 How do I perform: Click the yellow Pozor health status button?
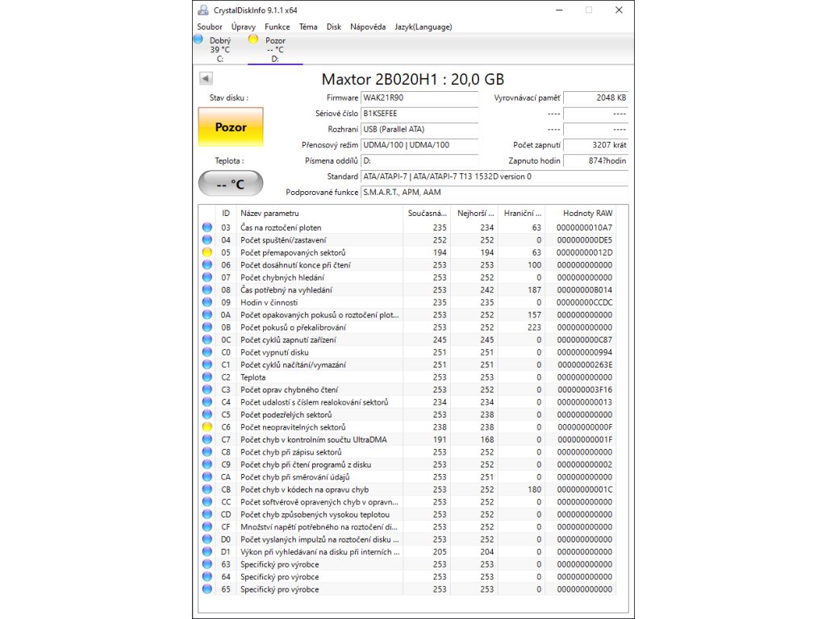coord(231,127)
